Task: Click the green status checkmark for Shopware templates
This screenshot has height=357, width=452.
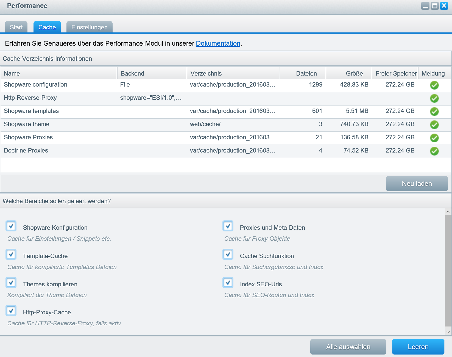Action: (x=434, y=112)
